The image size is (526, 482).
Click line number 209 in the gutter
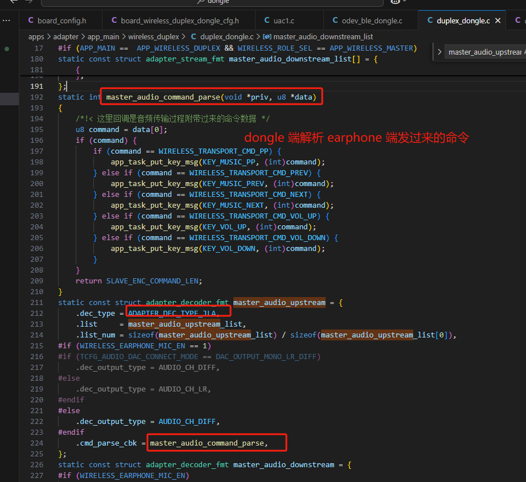(36, 281)
